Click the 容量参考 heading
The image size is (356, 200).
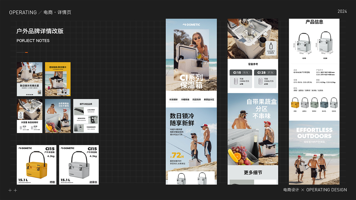click(x=253, y=64)
